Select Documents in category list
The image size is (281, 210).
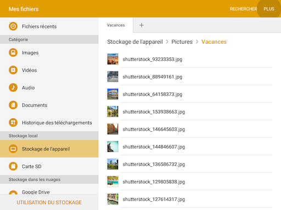coord(35,105)
